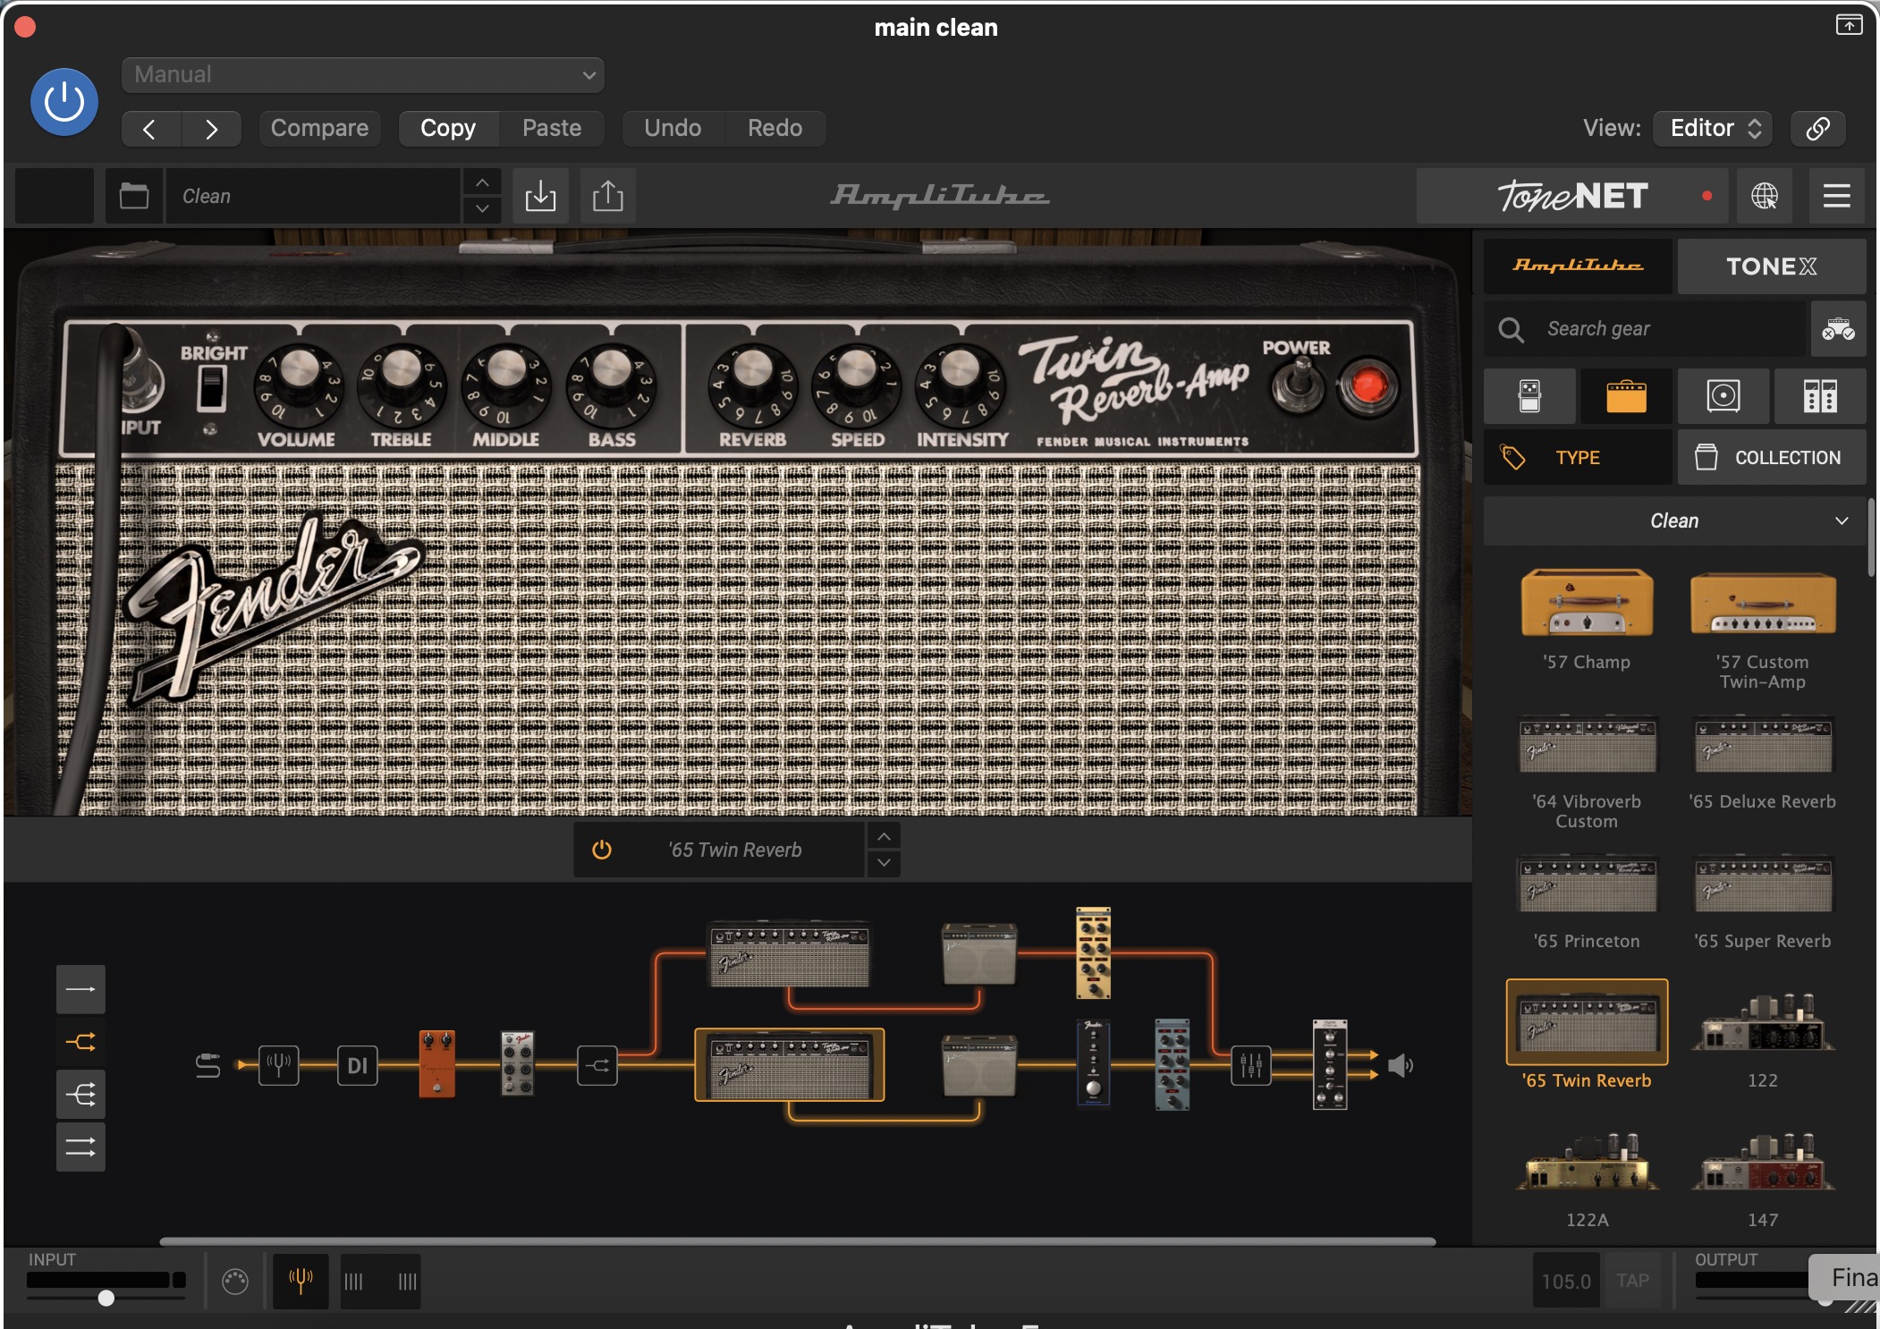1880x1329 pixels.
Task: Select the orange stomp pedal in chain
Action: 436,1063
